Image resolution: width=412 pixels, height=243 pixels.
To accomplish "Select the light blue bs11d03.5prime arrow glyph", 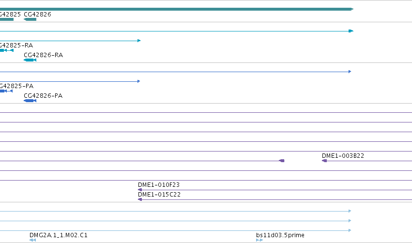I will (259, 240).
